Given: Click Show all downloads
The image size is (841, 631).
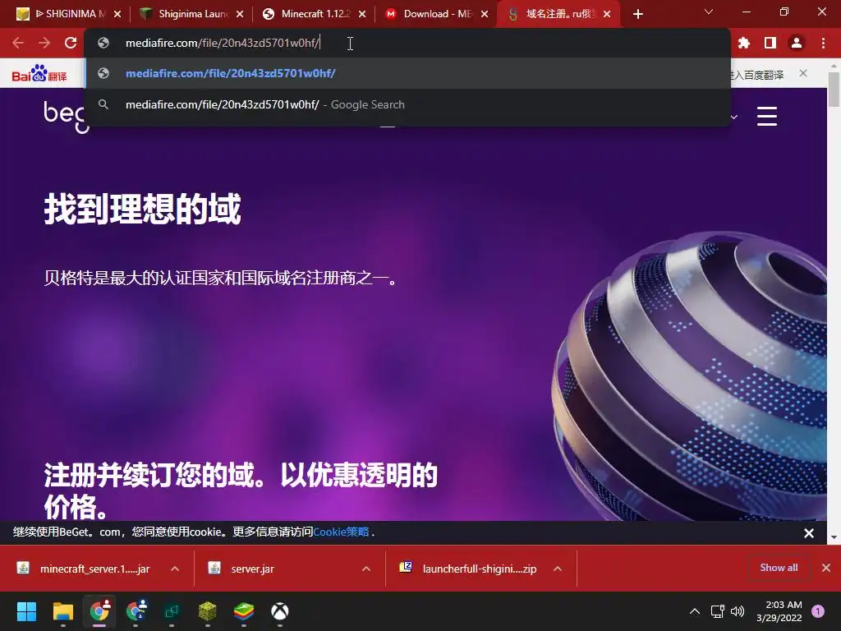Looking at the screenshot, I should (x=779, y=568).
